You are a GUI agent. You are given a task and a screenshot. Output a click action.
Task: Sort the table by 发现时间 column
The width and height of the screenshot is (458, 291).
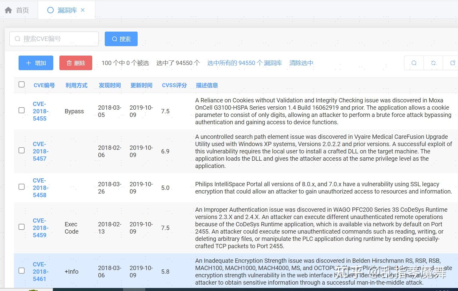[x=110, y=85]
